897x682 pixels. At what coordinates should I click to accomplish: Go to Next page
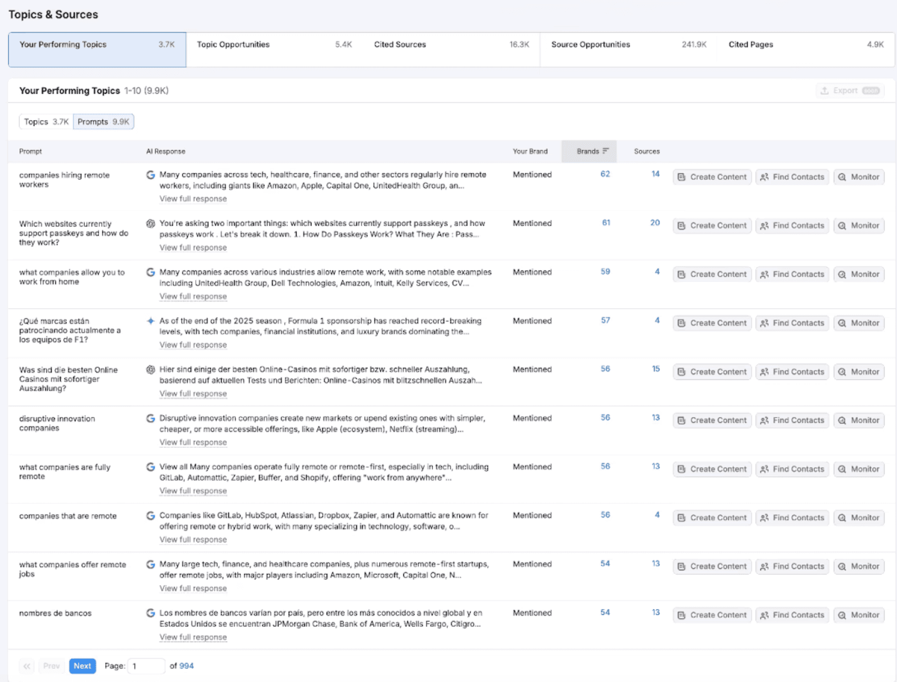82,666
